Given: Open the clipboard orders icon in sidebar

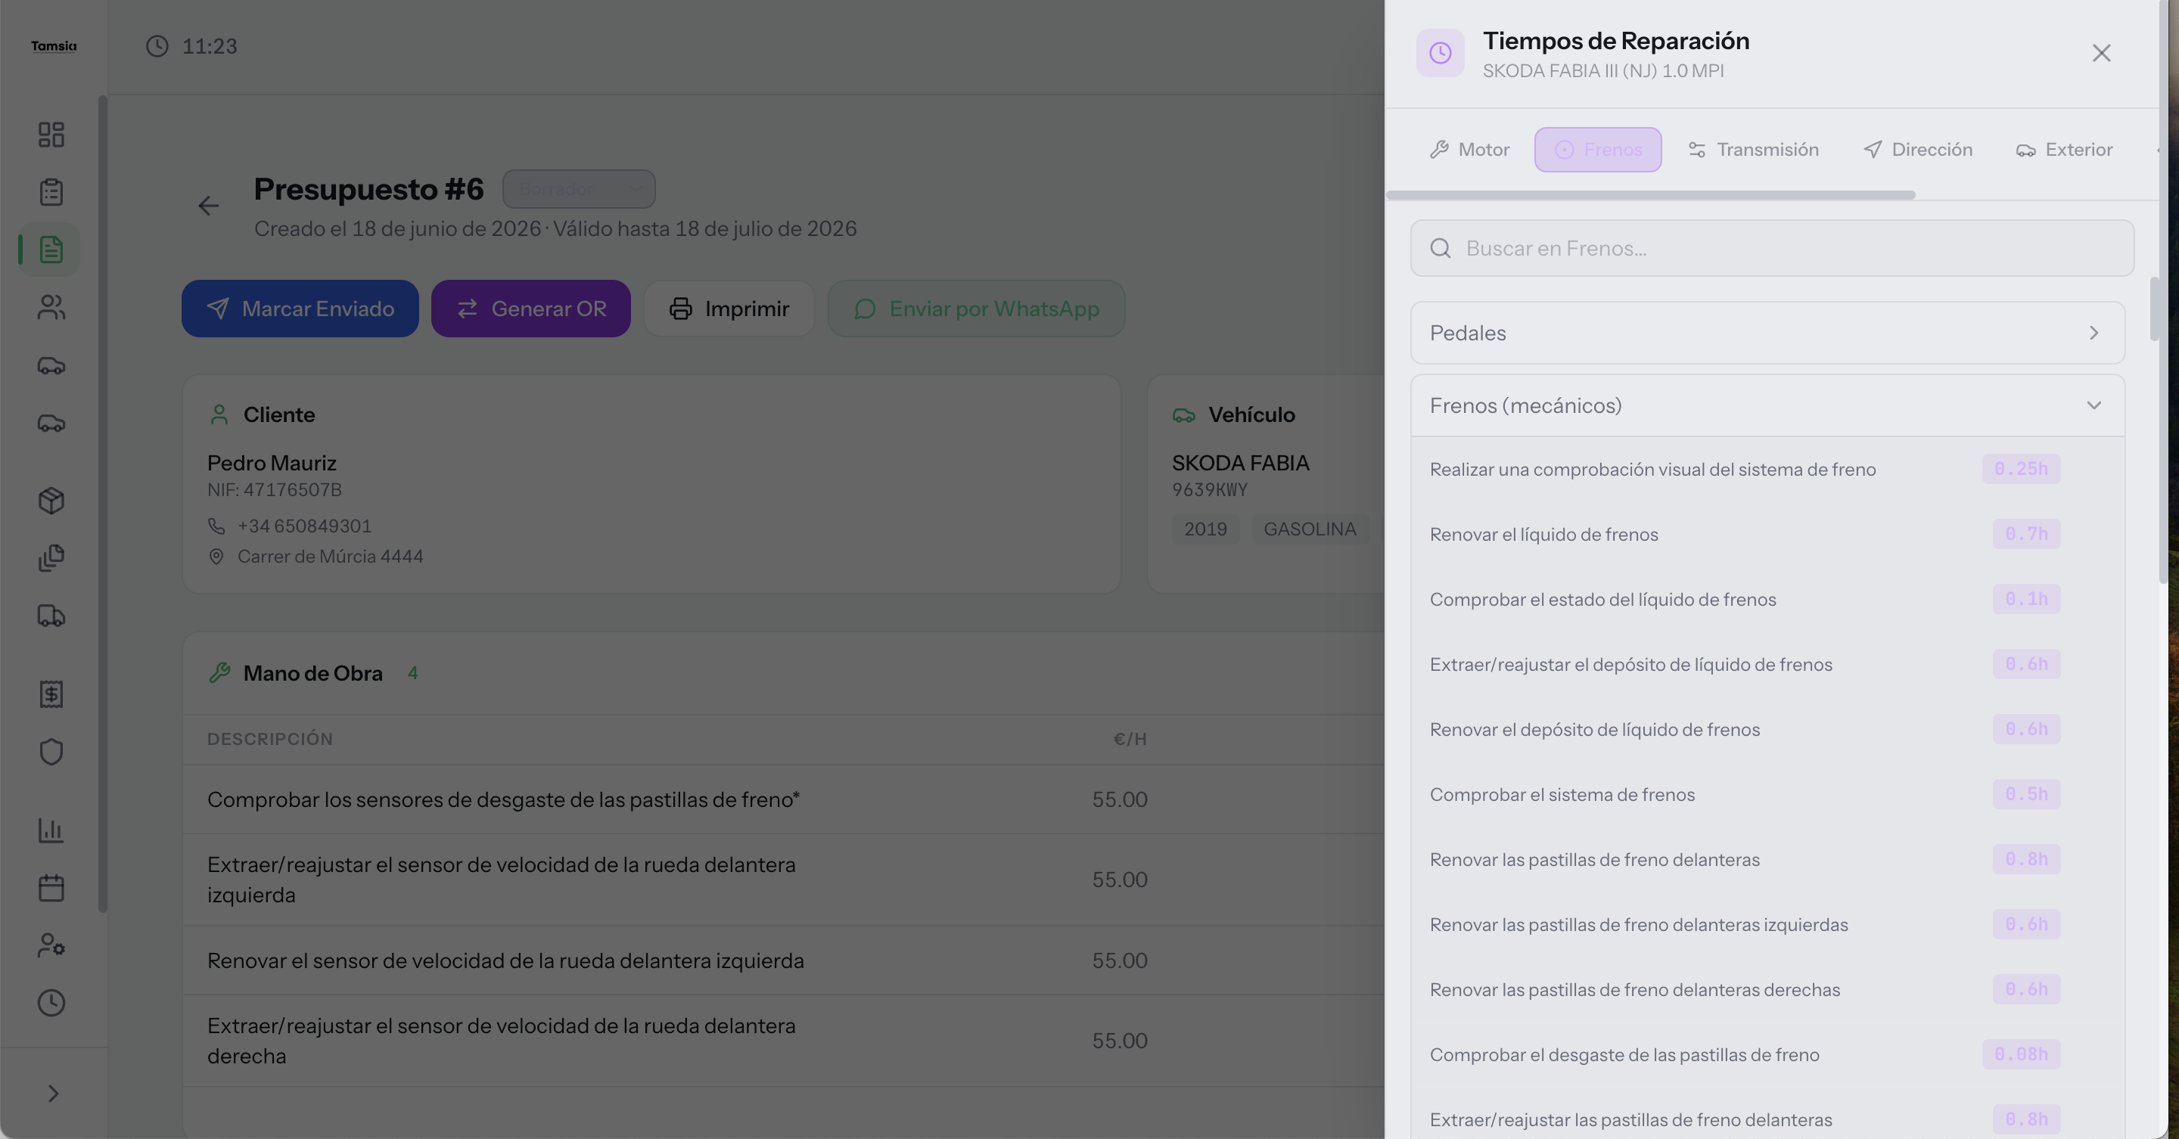Looking at the screenshot, I should click(x=51, y=192).
